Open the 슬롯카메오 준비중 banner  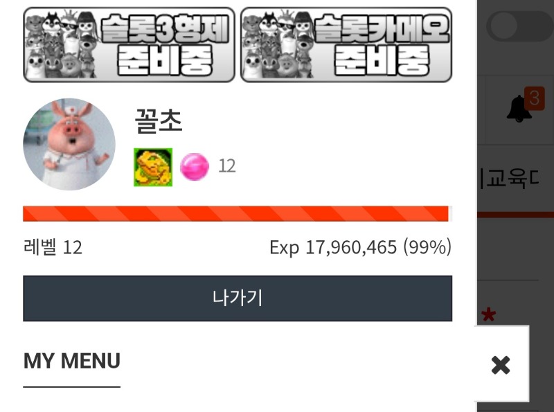[346, 44]
